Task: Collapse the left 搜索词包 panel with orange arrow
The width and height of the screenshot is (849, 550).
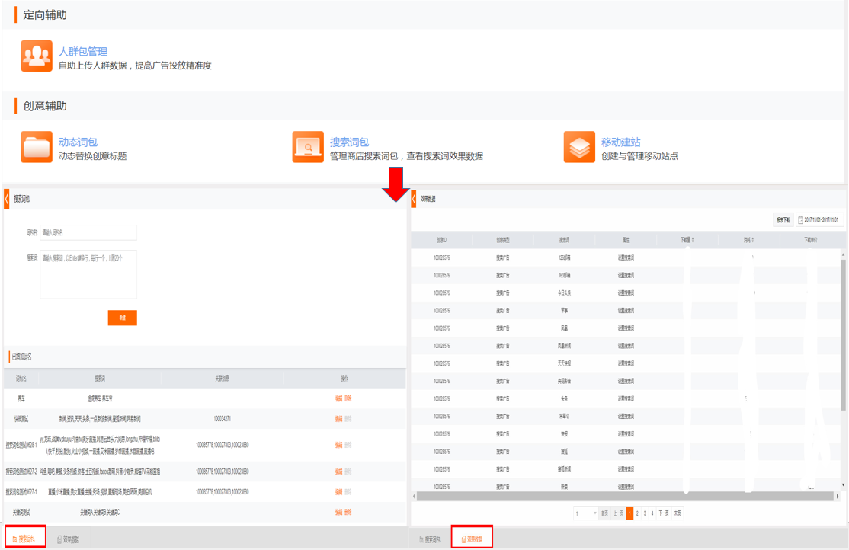Action: [7, 199]
